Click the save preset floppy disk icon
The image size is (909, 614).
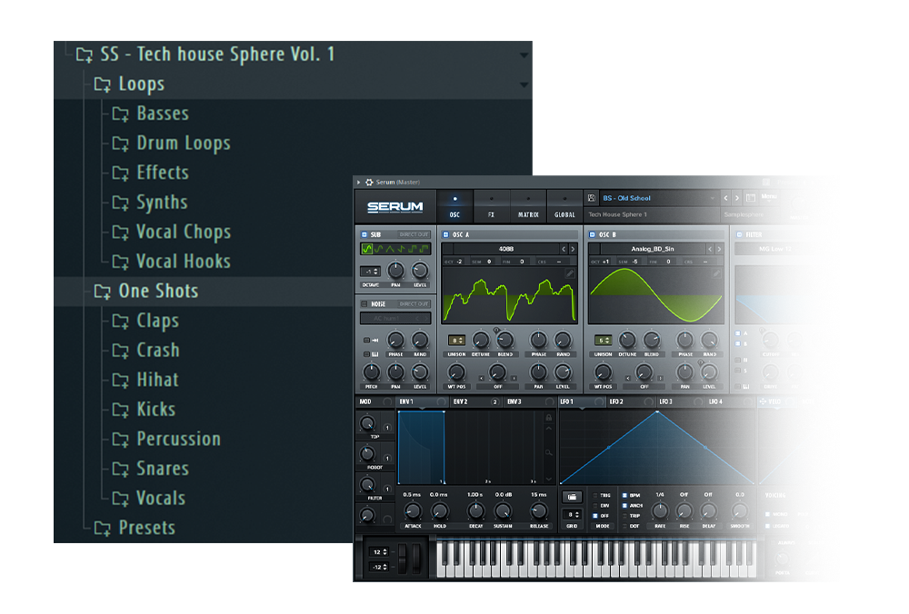(592, 198)
